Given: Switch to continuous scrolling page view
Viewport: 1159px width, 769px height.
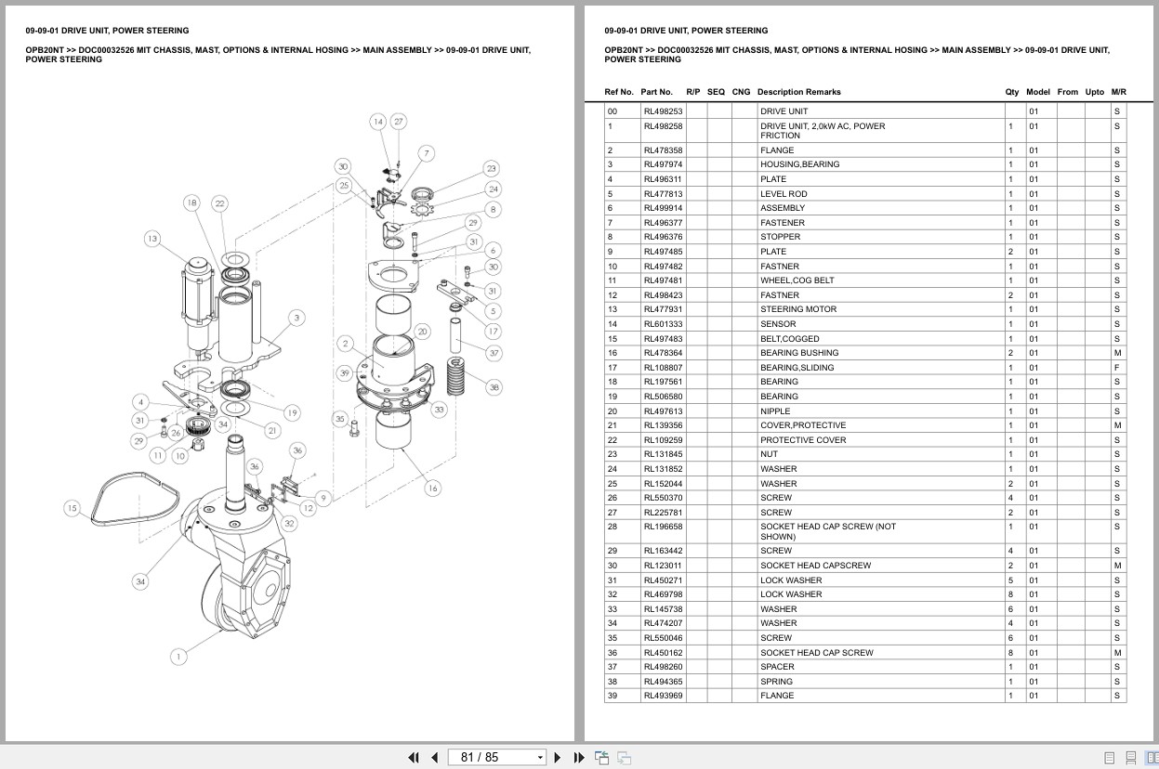Looking at the screenshot, I should 1131,758.
